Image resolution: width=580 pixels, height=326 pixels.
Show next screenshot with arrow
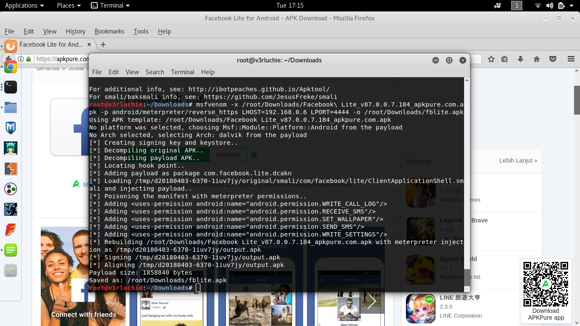tap(372, 301)
